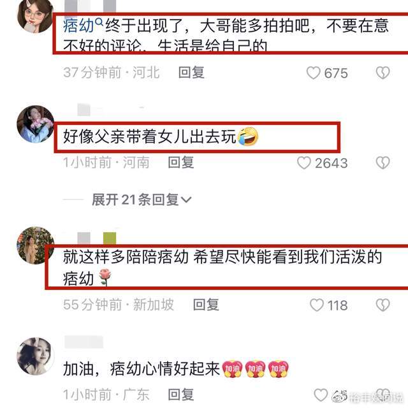Dislike the Singapore comment
408x408 pixels.
(382, 305)
